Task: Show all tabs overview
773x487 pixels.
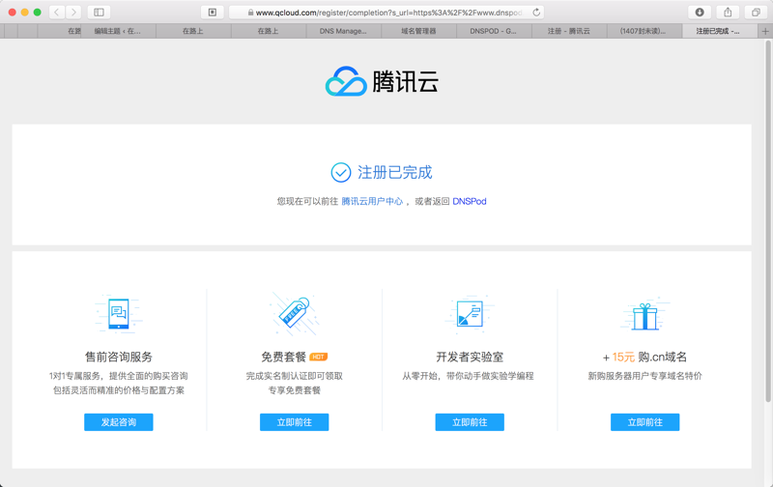Action: [756, 13]
